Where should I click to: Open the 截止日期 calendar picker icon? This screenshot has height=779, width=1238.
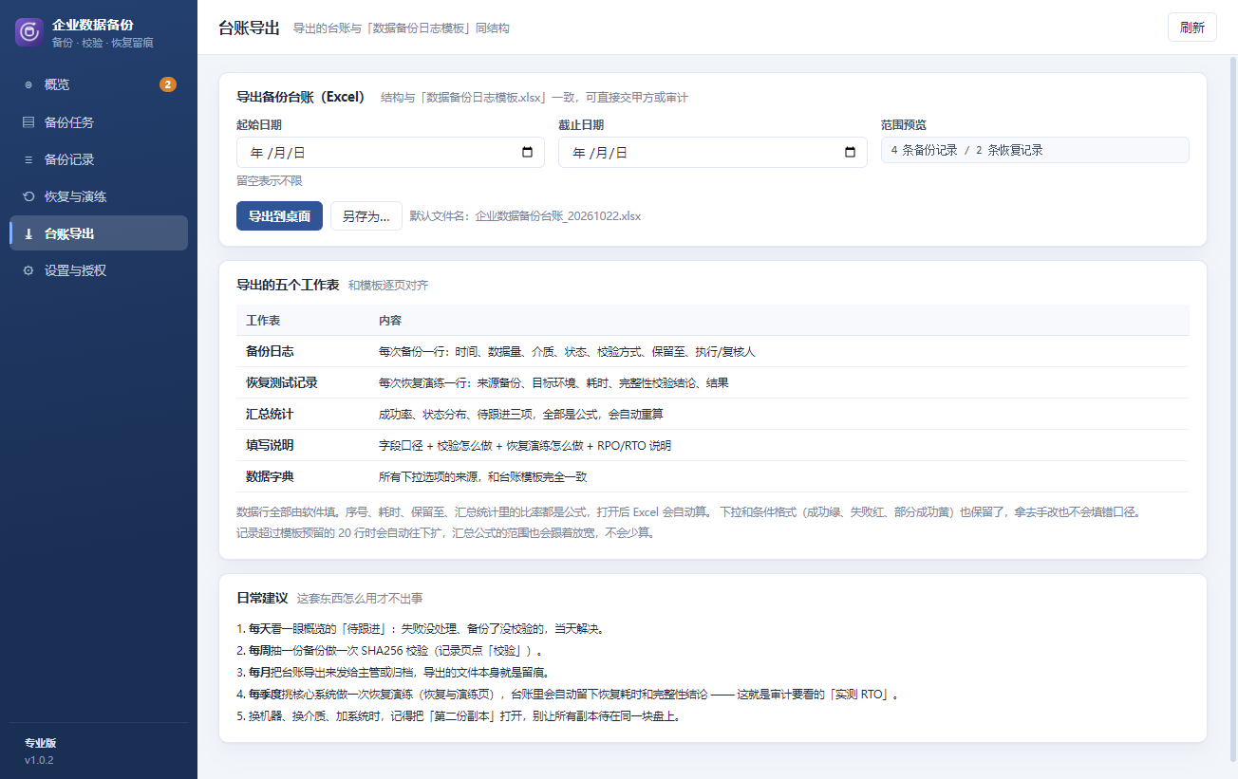(851, 153)
